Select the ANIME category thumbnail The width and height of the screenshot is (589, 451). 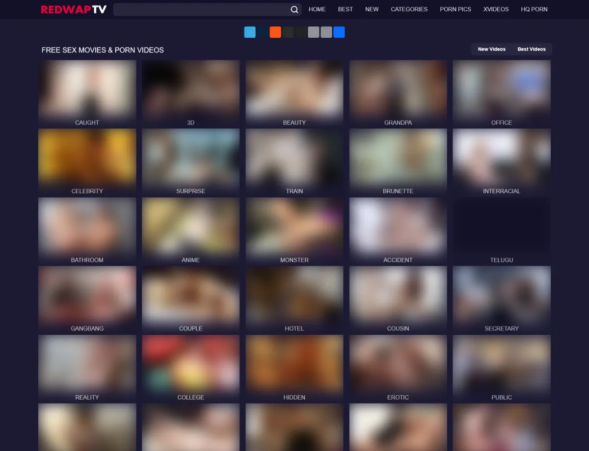(x=190, y=228)
